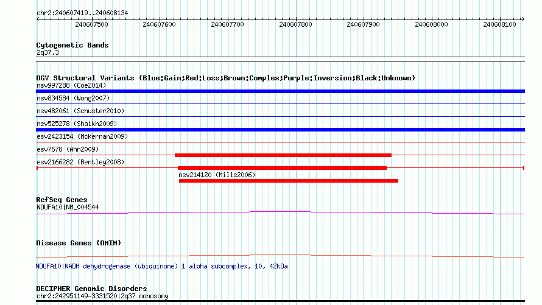Click nsv214120 (Mills2006) variant label

click(x=217, y=175)
